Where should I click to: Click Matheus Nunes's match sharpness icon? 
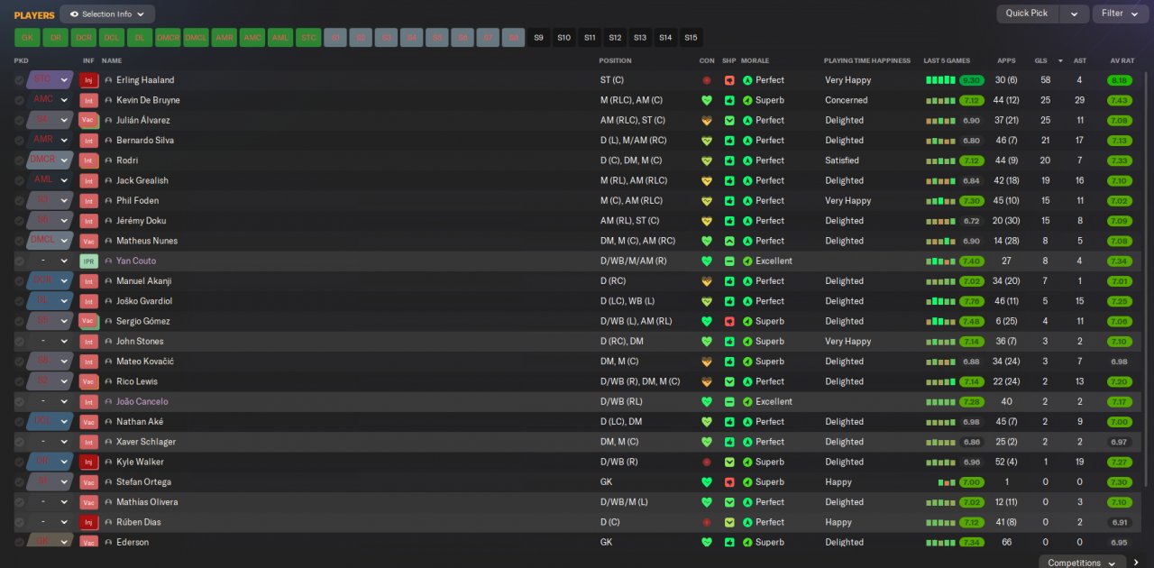[x=729, y=241]
